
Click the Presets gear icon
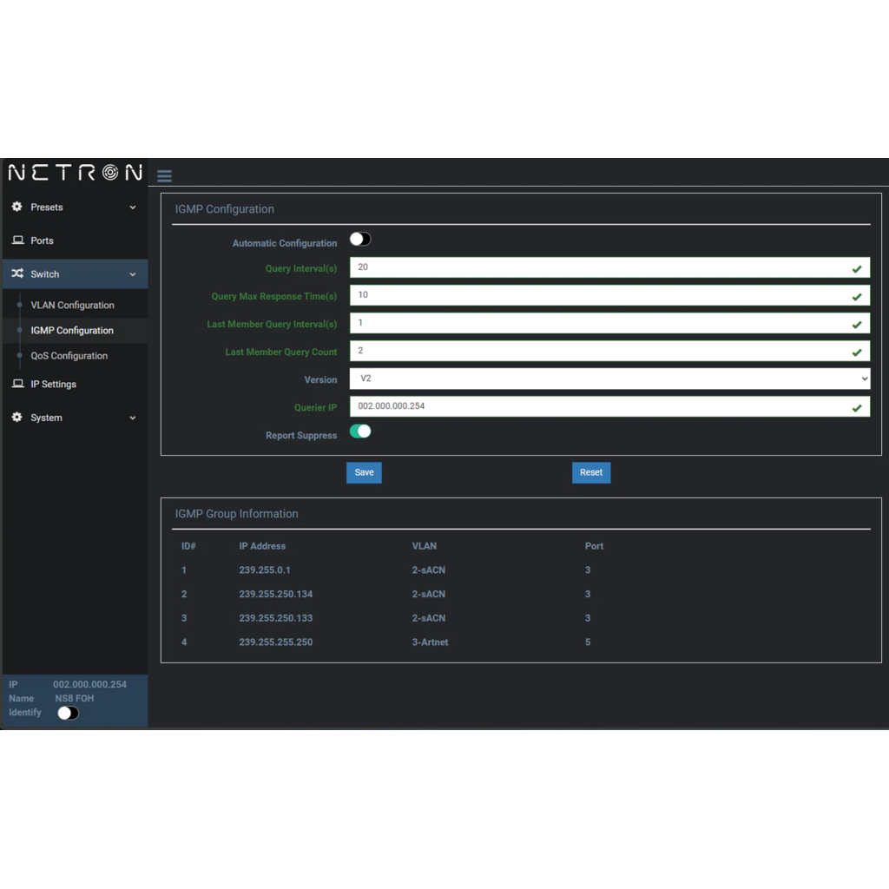click(x=17, y=207)
